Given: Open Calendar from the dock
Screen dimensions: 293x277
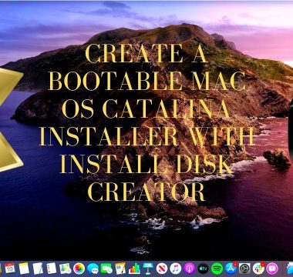Looking at the screenshot, I should (x=10, y=269).
